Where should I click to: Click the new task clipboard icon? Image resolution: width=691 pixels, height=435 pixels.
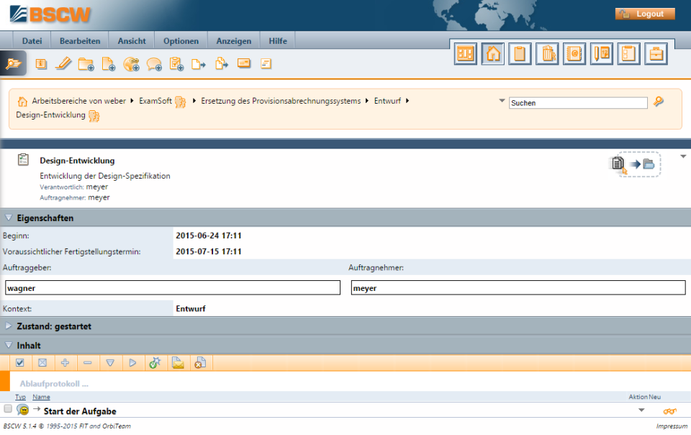click(176, 64)
